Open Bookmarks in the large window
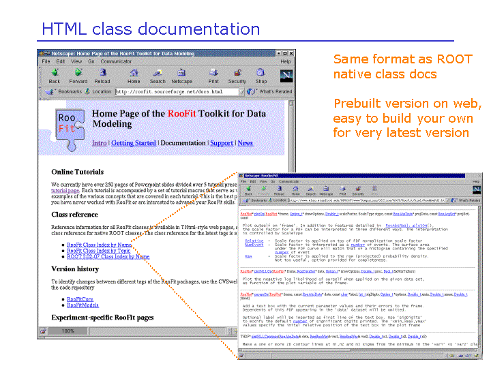491x368 pixels. (x=63, y=92)
